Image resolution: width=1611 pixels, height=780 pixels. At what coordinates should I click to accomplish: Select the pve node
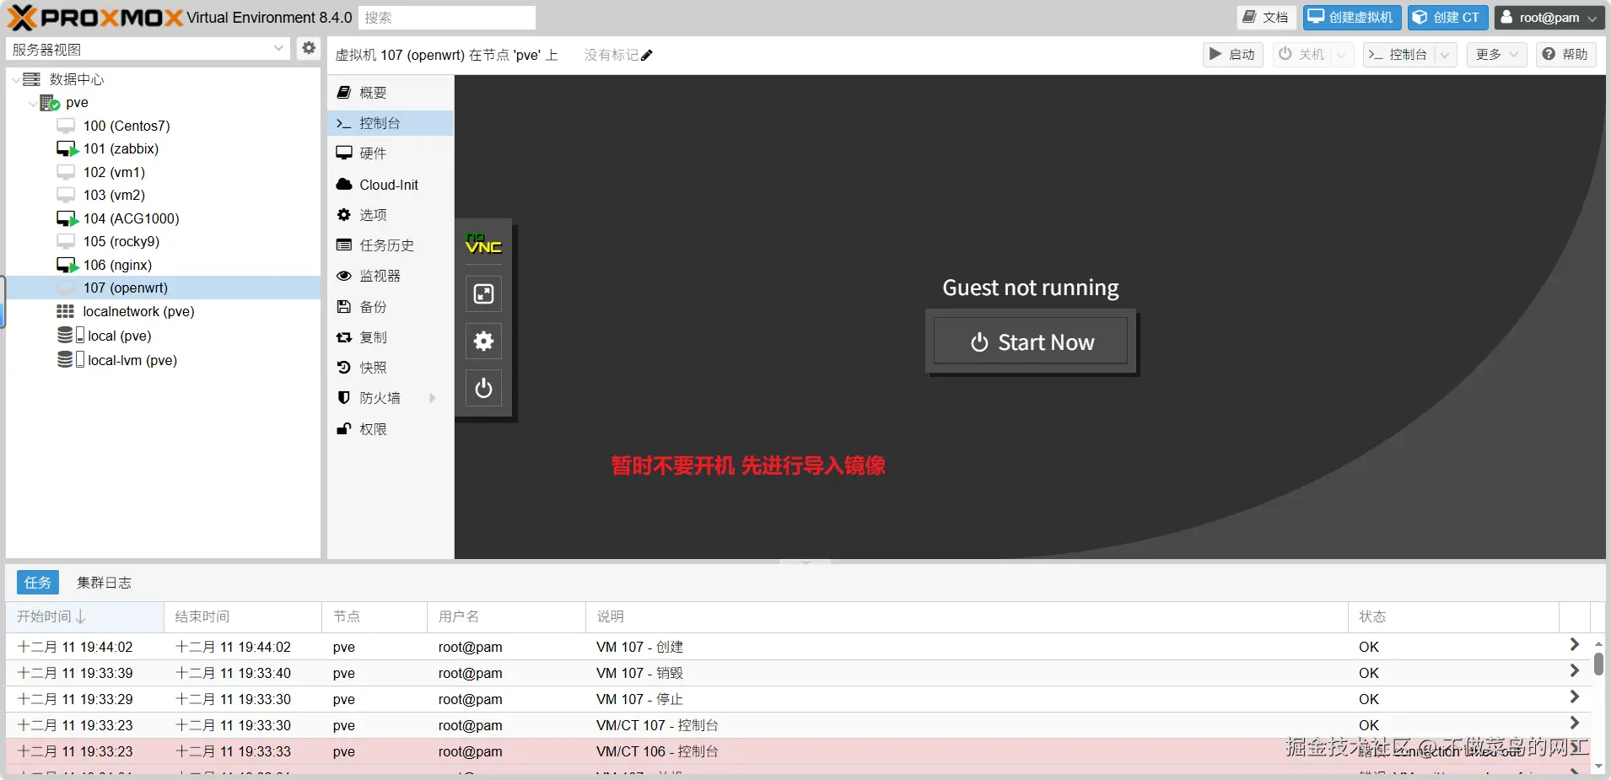coord(77,102)
